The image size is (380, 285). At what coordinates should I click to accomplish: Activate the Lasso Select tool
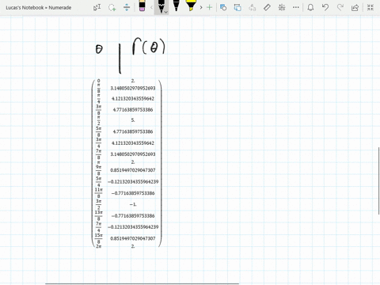(112, 7)
